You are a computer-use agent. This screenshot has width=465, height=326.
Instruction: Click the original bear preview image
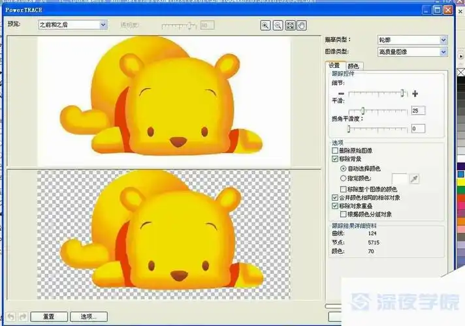coord(164,101)
